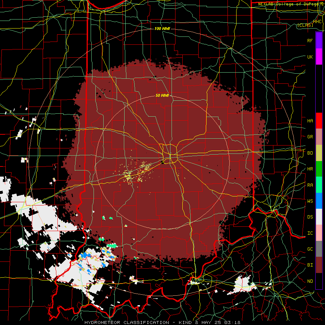The width and height of the screenshot is (325, 325).
Task: Click the ND legend label
Action: pyautogui.click(x=310, y=281)
